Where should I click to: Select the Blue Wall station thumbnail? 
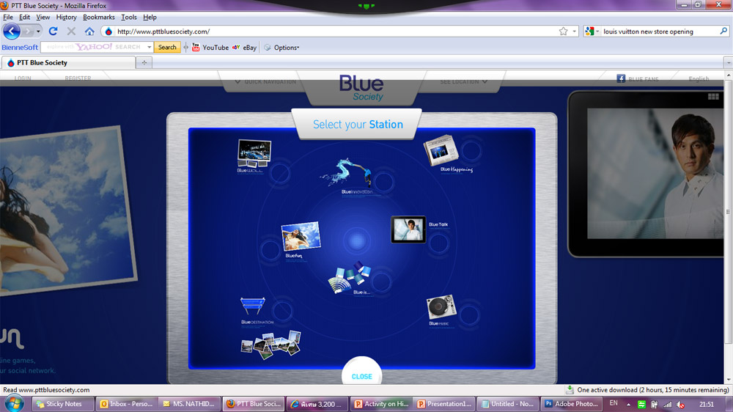254,154
